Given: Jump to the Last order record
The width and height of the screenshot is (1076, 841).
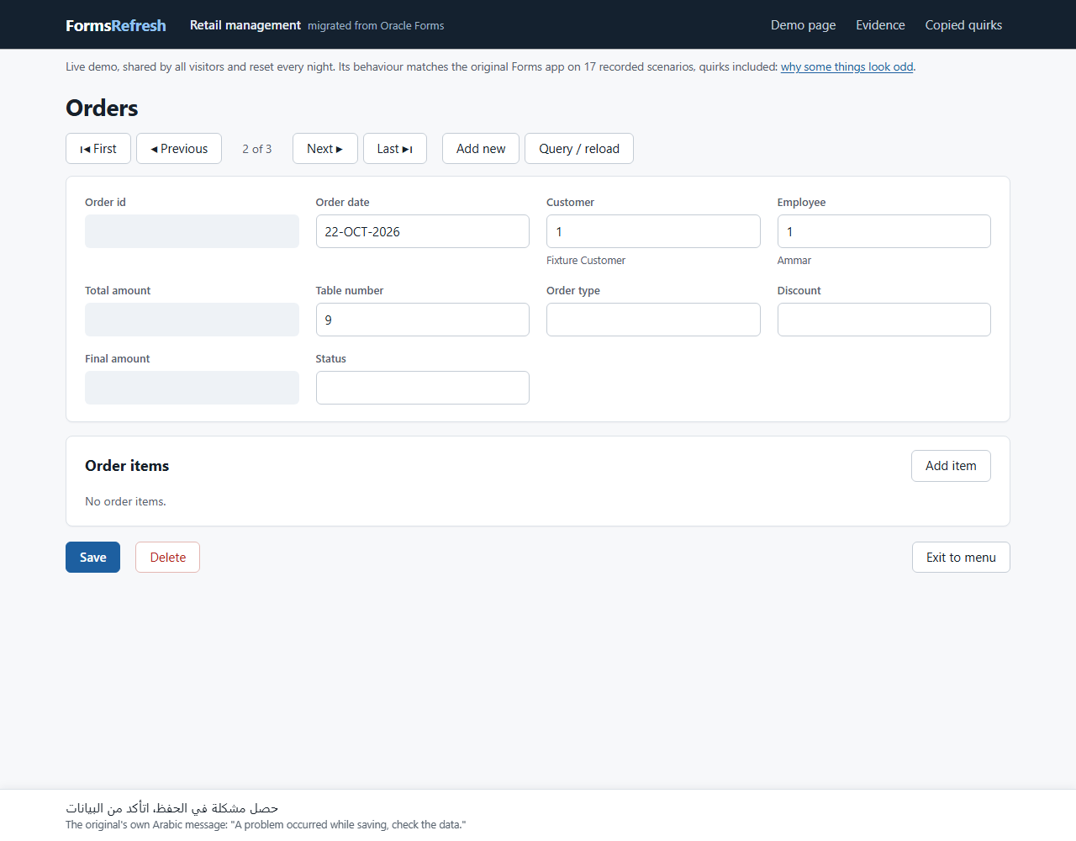Looking at the screenshot, I should pyautogui.click(x=395, y=149).
